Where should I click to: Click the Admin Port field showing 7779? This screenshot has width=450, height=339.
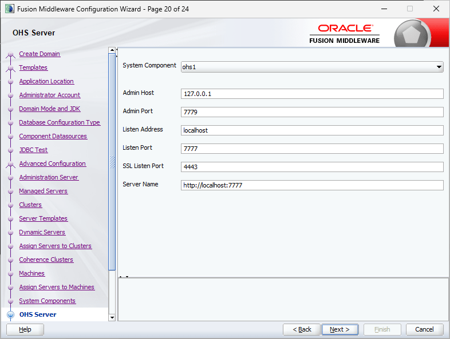(312, 112)
